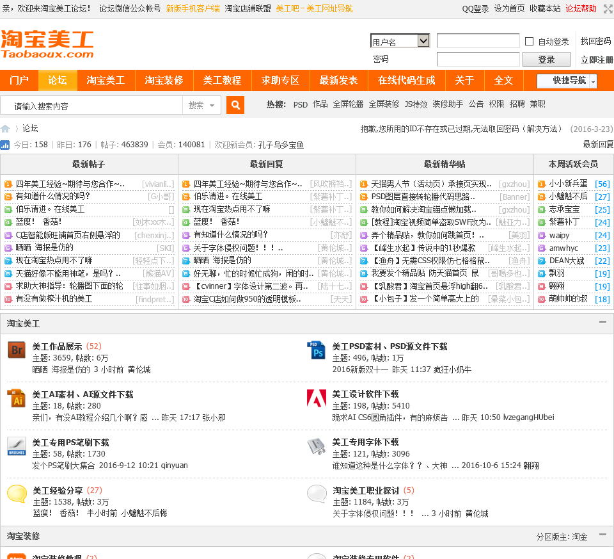Open the 求助专区 nav tab

[x=280, y=81]
